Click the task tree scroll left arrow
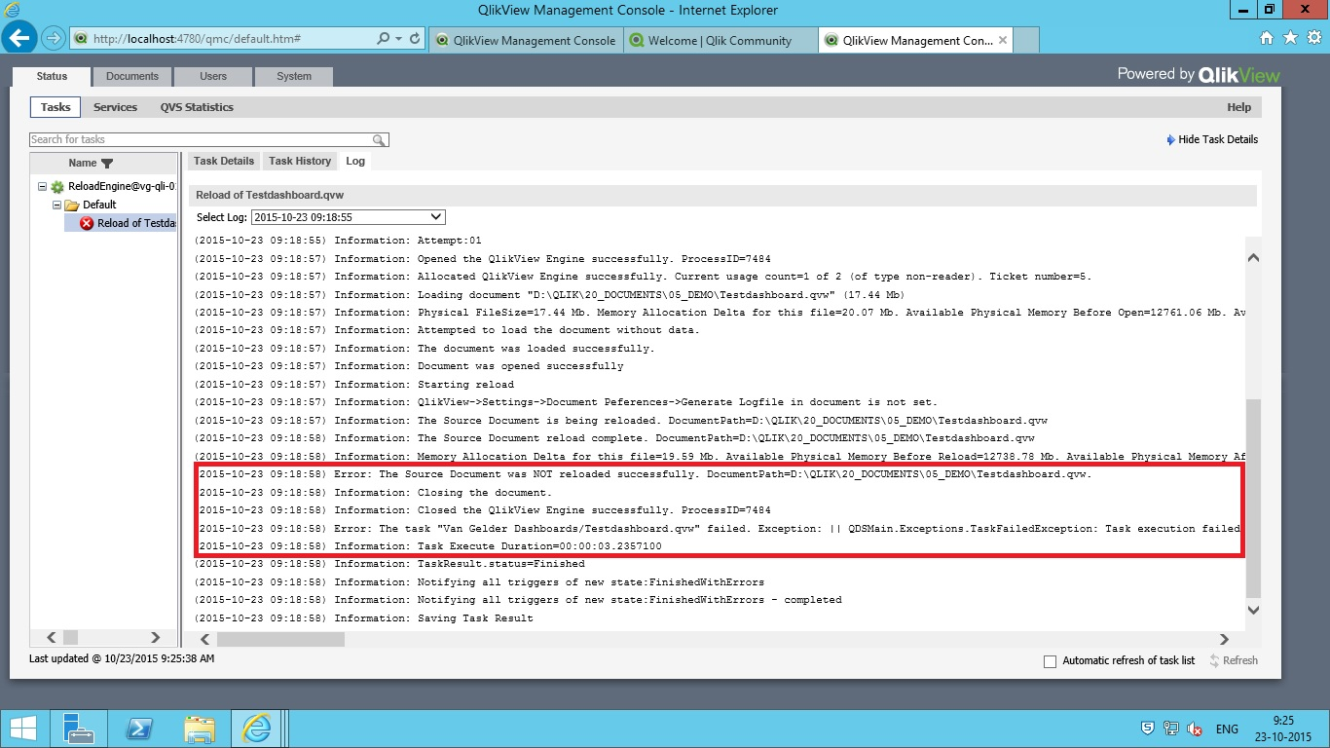This screenshot has width=1330, height=748. [x=54, y=637]
